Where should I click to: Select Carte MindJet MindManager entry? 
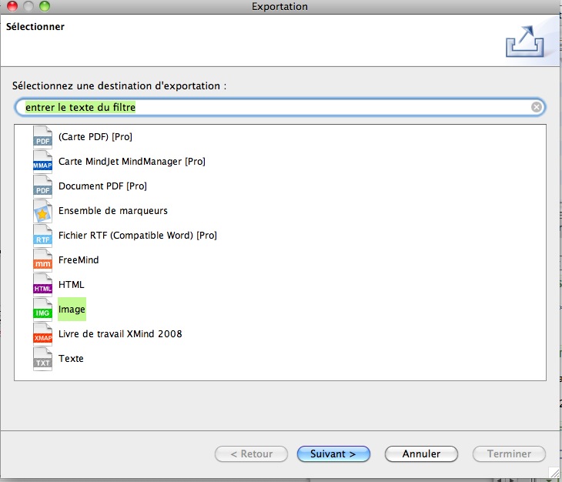pos(132,162)
